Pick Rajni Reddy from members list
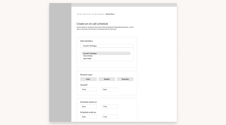 [x=87, y=58]
